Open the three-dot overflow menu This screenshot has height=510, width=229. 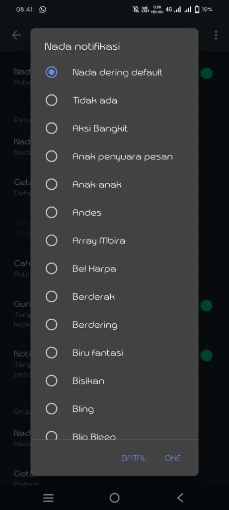pos(216,35)
